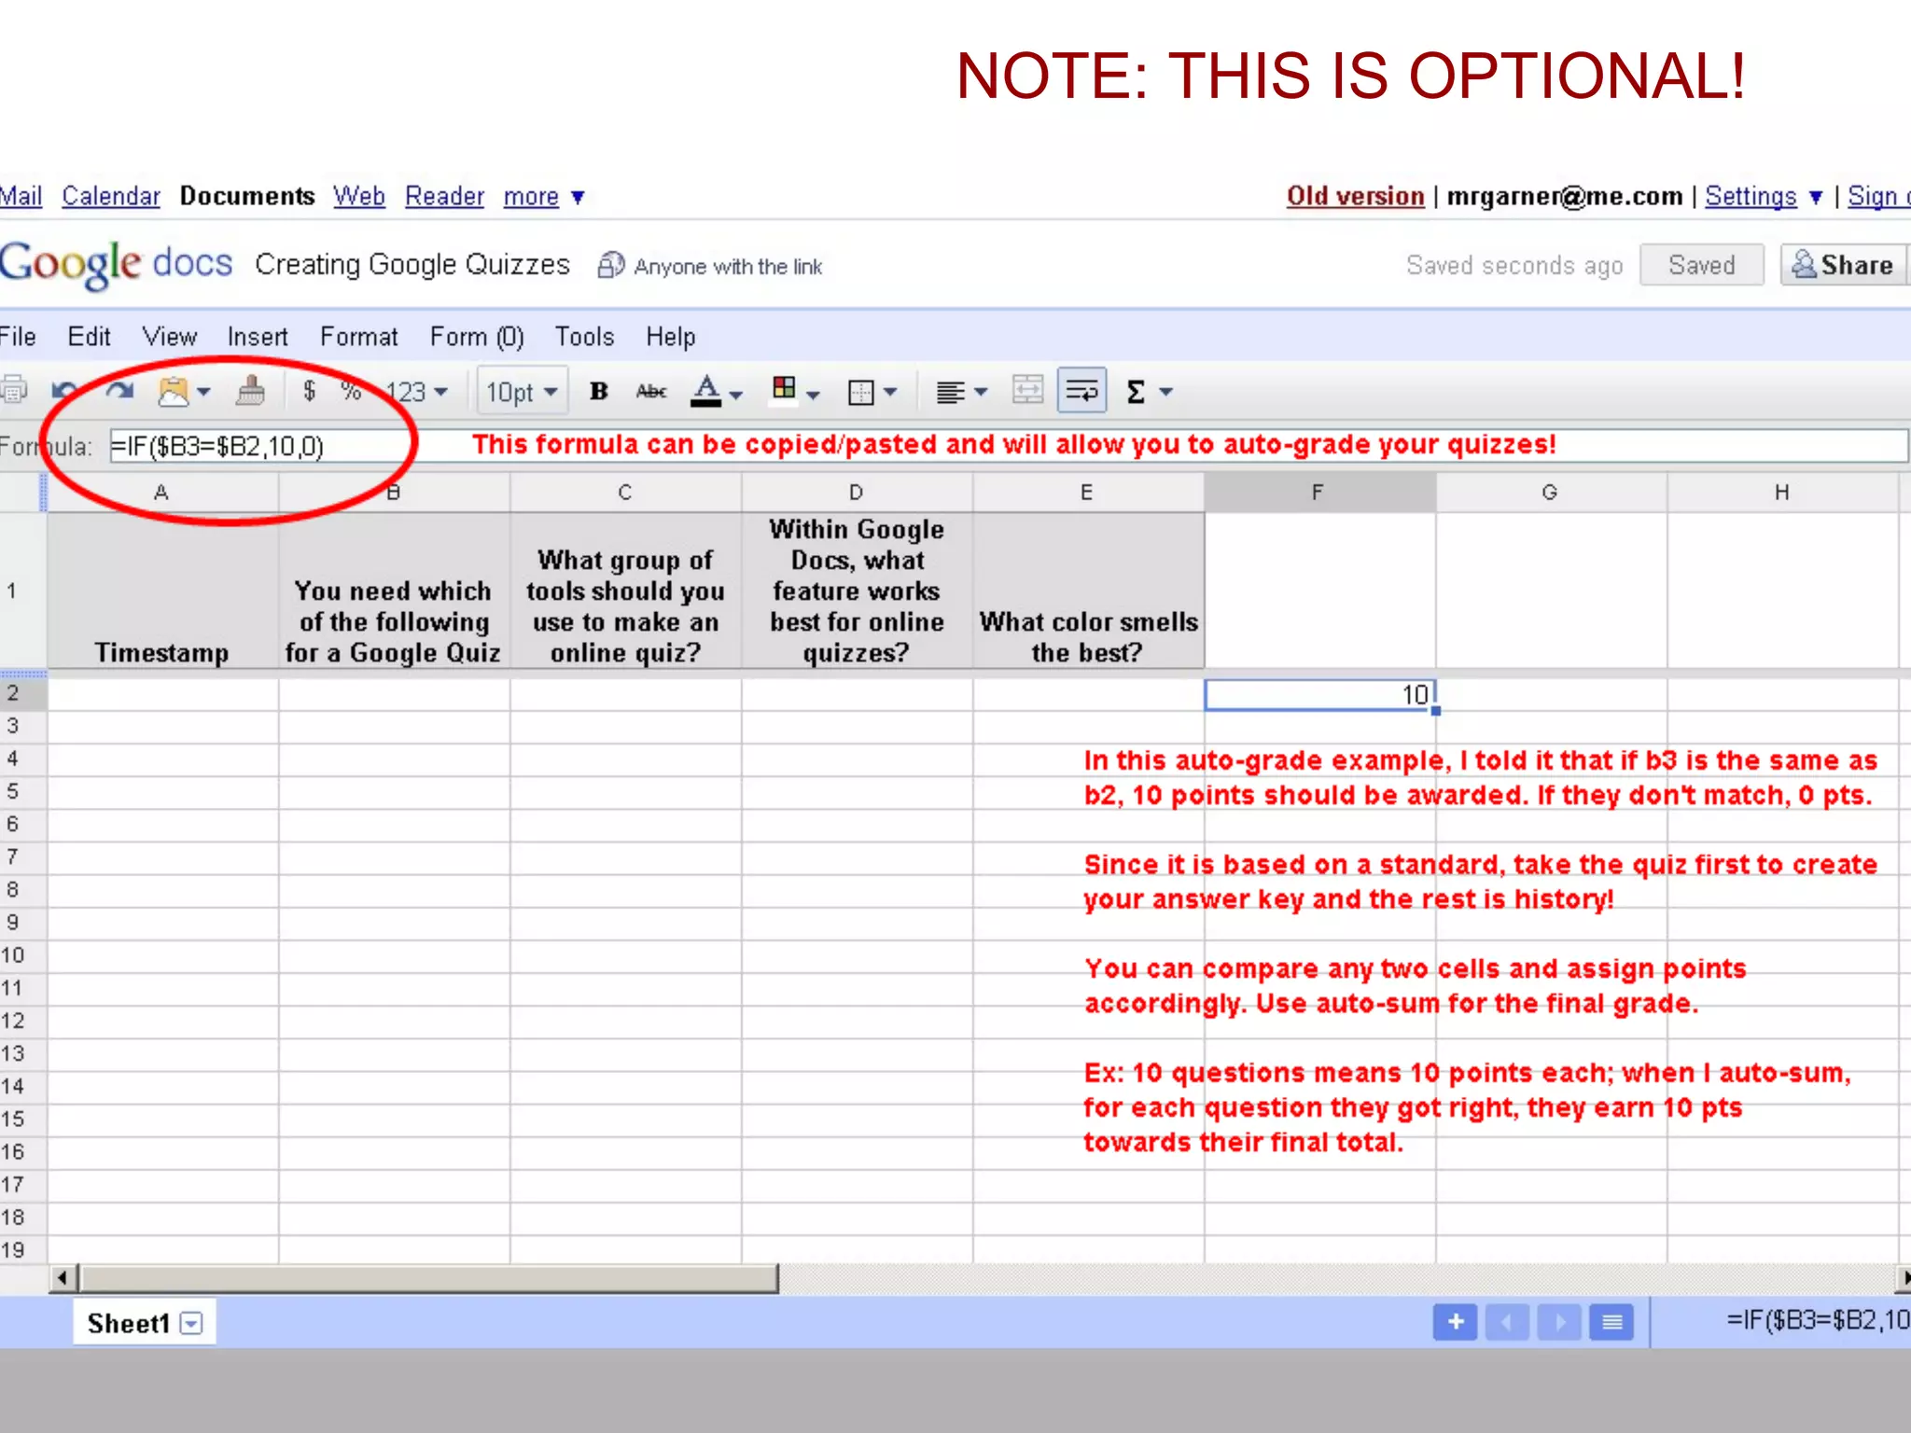Click the redo arrow icon
This screenshot has width=1911, height=1433.
click(119, 391)
